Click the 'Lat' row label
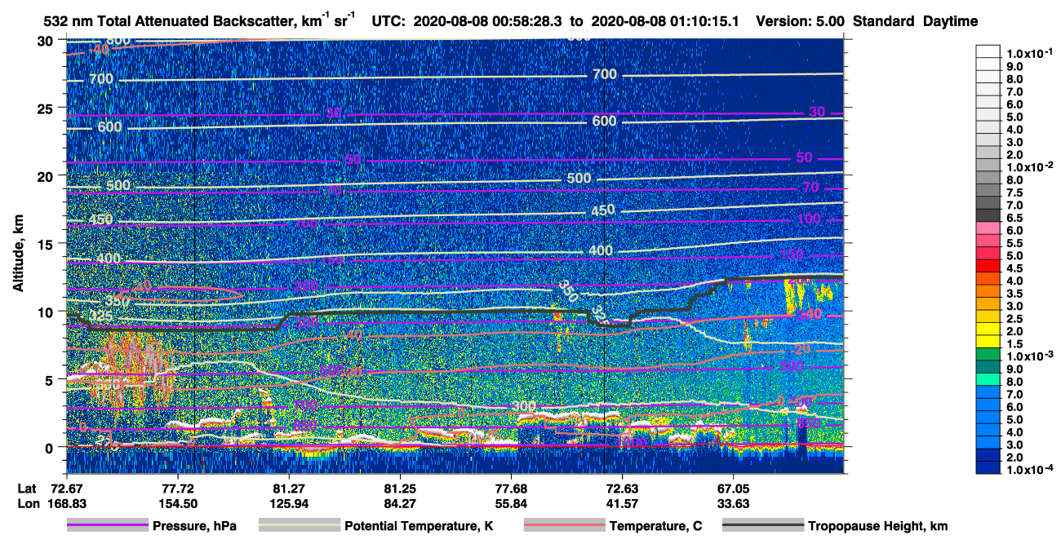This screenshot has width=1061, height=544. coord(26,488)
